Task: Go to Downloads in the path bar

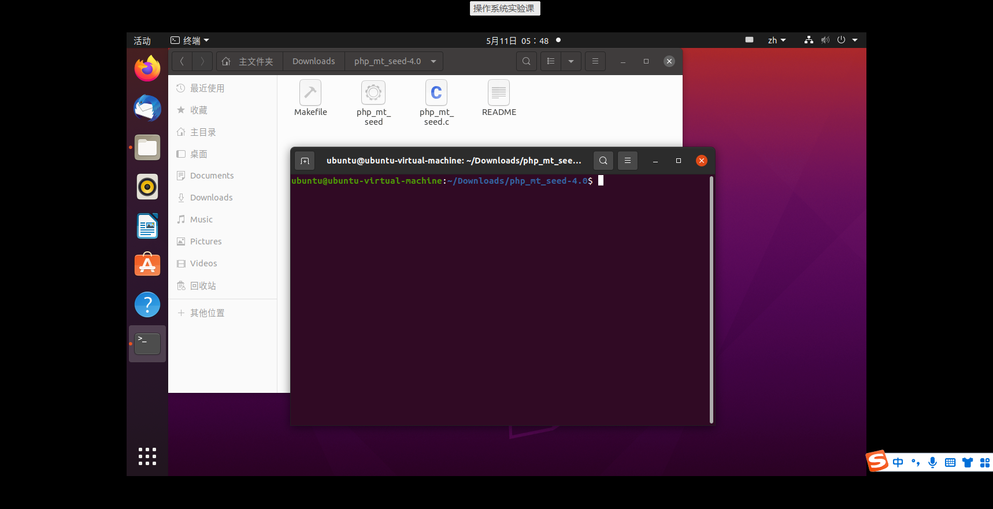Action: click(x=313, y=61)
